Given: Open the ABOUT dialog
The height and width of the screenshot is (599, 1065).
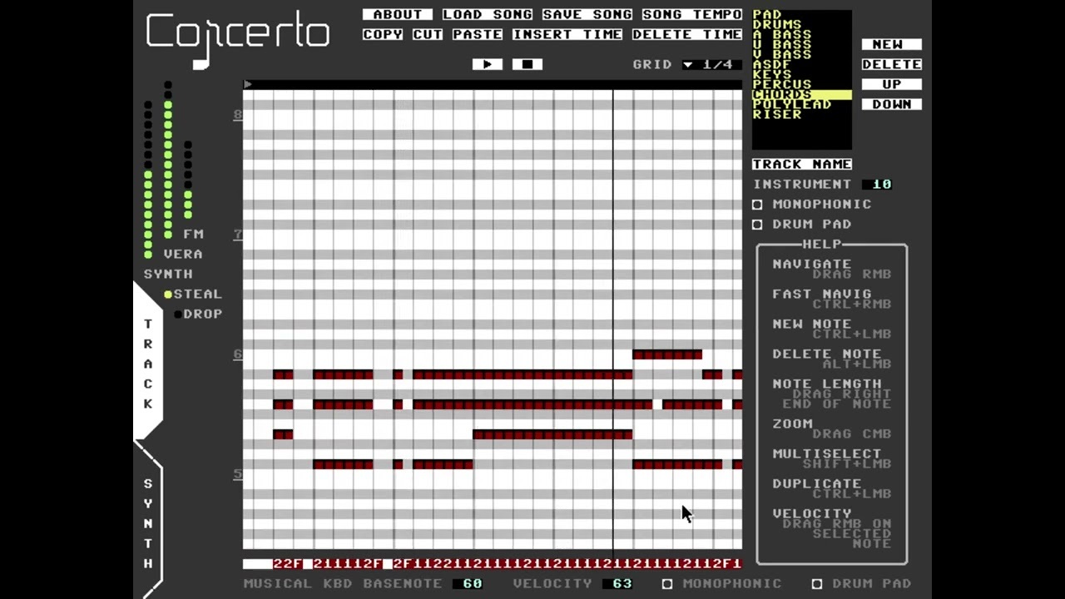Looking at the screenshot, I should (398, 14).
